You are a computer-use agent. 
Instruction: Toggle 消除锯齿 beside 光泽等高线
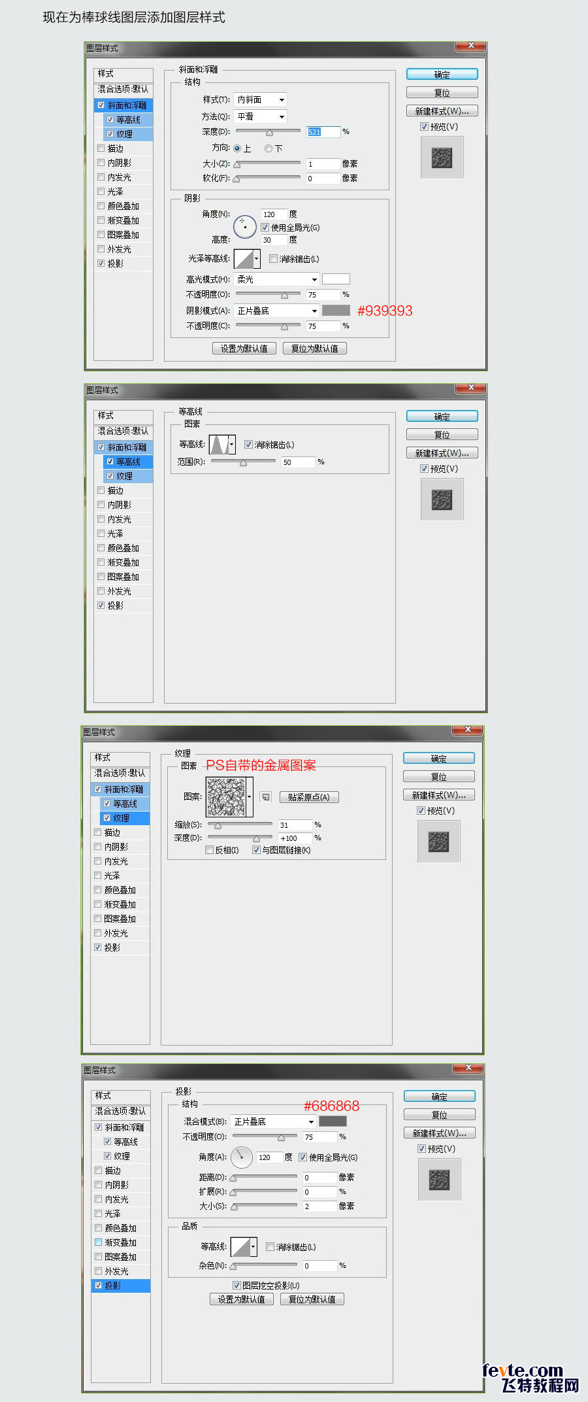click(x=274, y=259)
